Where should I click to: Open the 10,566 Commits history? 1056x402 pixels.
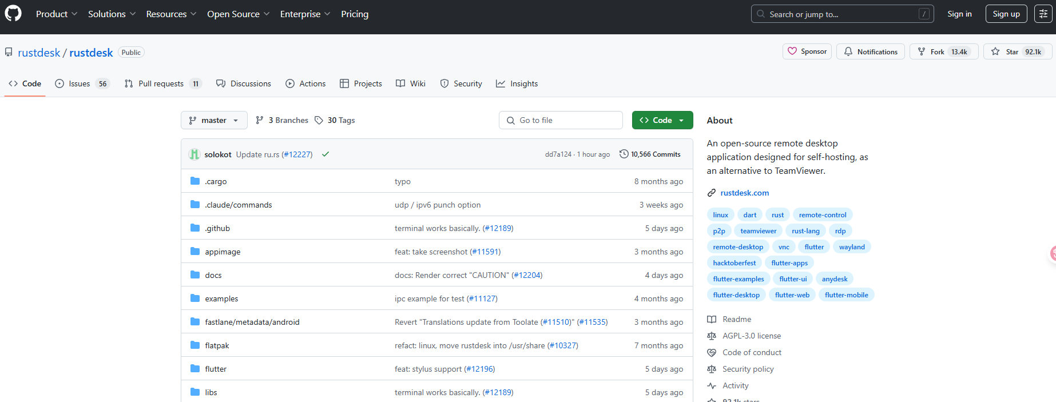click(x=650, y=154)
